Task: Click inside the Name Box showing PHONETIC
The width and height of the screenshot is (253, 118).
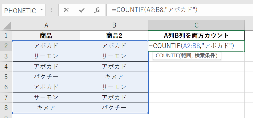Action: tap(20, 11)
